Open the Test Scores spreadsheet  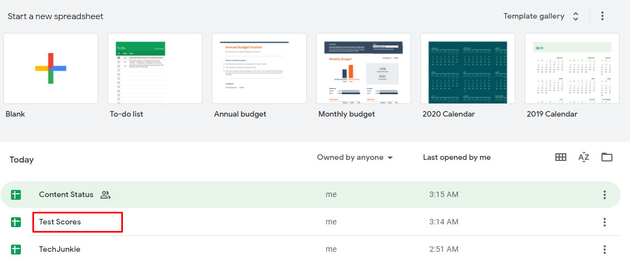coord(60,222)
